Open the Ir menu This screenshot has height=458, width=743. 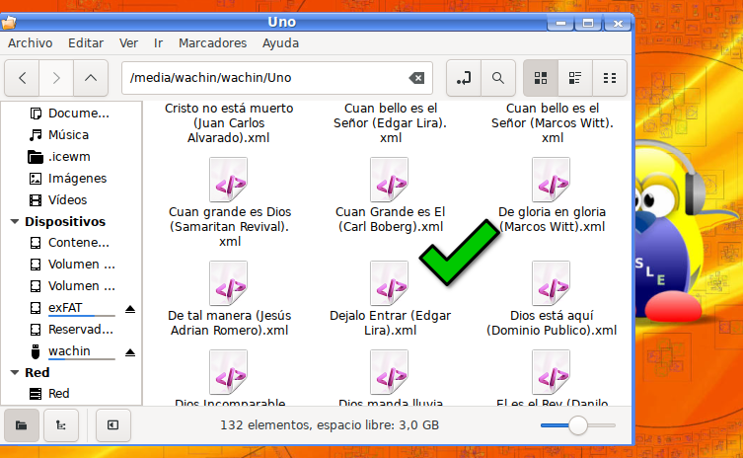(x=158, y=43)
